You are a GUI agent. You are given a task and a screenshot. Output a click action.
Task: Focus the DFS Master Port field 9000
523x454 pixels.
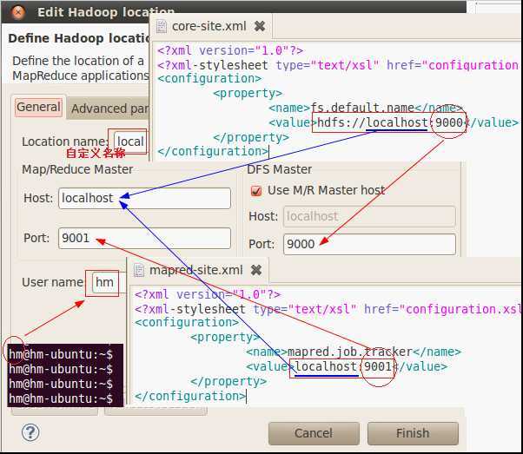(x=369, y=244)
